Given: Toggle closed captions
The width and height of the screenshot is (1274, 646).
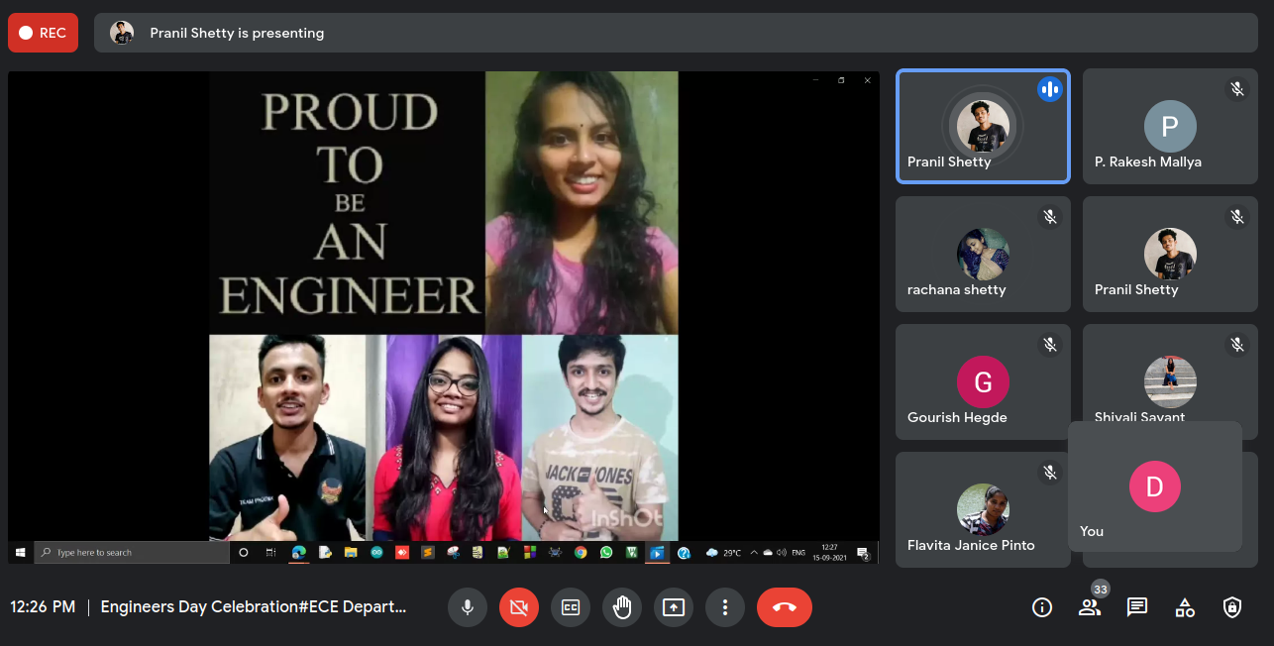Looking at the screenshot, I should [x=571, y=607].
